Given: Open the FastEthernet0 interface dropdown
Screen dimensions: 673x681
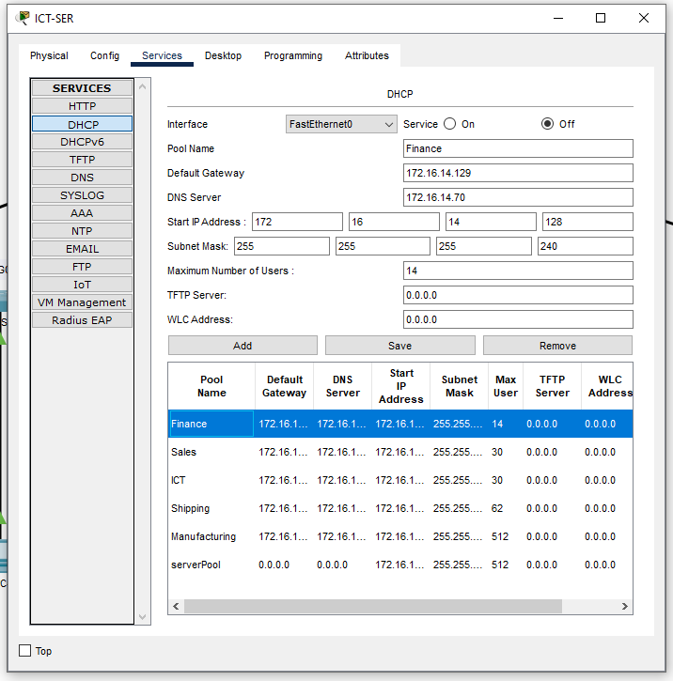Looking at the screenshot, I should (x=341, y=124).
